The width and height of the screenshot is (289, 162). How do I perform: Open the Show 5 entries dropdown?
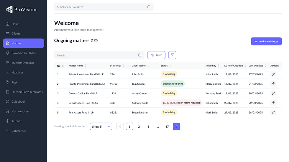[101, 126]
